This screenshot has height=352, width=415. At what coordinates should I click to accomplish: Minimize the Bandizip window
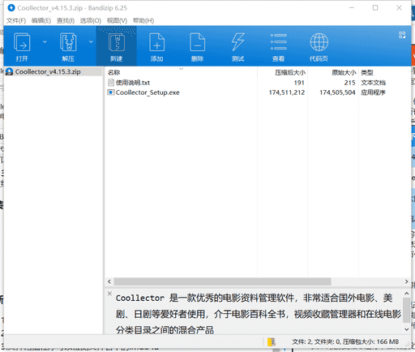(352, 8)
